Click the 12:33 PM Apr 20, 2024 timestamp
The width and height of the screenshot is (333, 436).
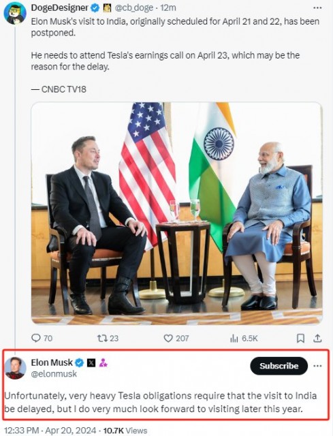pos(50,431)
